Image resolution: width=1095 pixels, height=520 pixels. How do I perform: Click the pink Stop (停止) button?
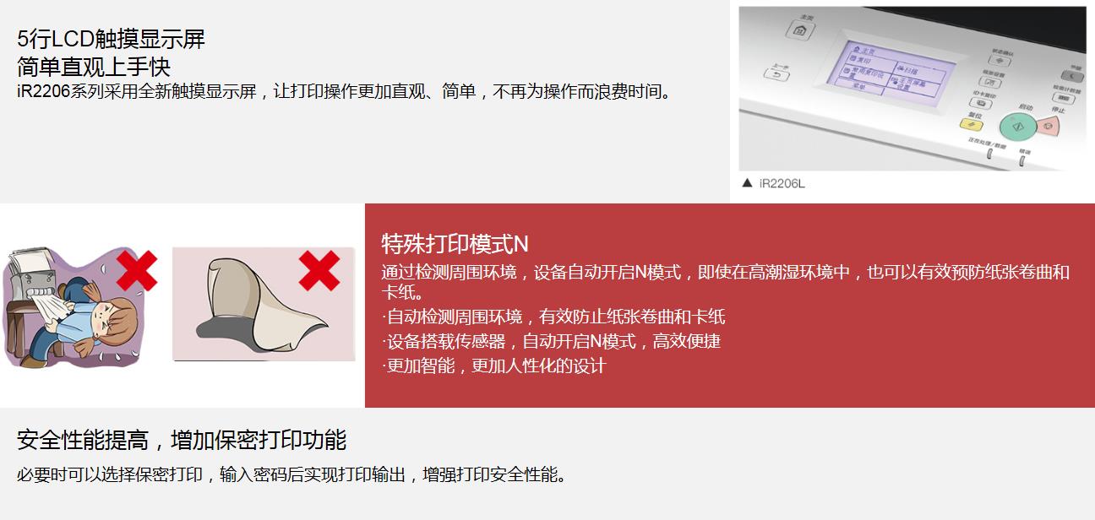coord(1049,125)
